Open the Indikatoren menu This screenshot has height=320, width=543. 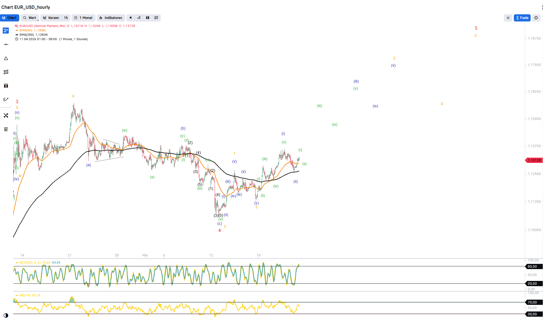click(x=111, y=18)
